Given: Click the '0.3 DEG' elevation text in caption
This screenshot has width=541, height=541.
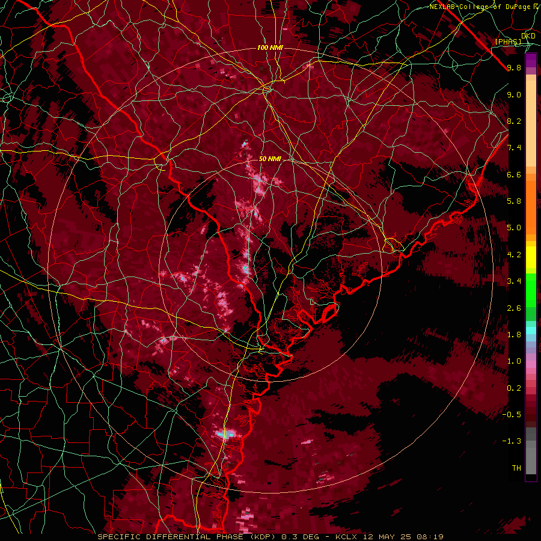Looking at the screenshot, I should 299,537.
